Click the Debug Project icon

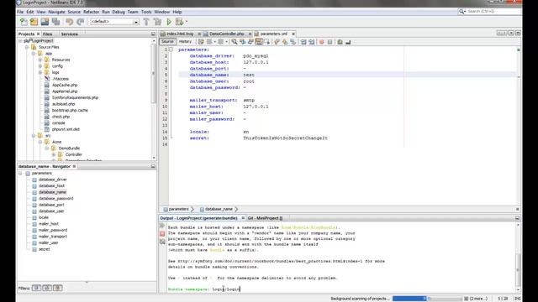tap(179, 22)
